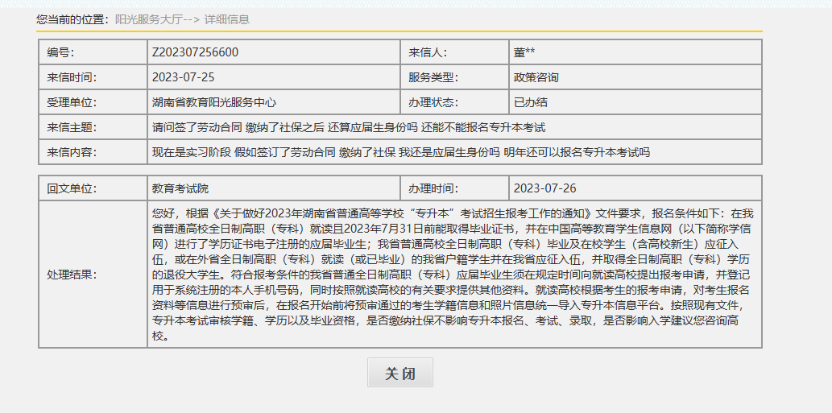This screenshot has width=832, height=413.
Task: Click the 办理时间 date 2023-07-26
Action: point(545,188)
